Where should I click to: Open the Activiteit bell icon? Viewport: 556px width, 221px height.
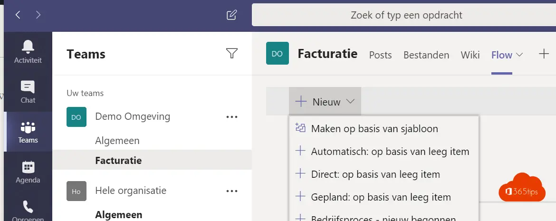tap(28, 47)
